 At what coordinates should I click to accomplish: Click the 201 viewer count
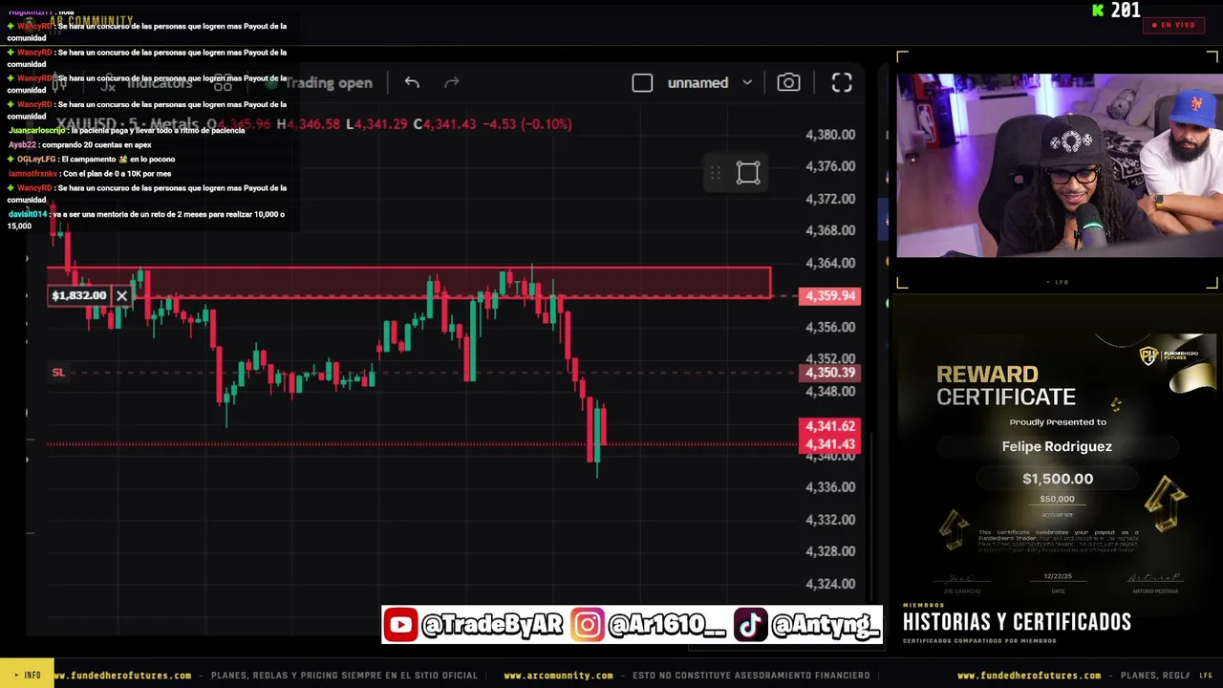(1126, 10)
